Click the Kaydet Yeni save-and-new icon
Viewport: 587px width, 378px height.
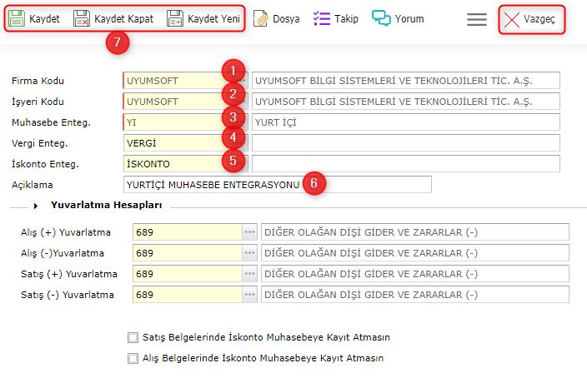pos(175,18)
